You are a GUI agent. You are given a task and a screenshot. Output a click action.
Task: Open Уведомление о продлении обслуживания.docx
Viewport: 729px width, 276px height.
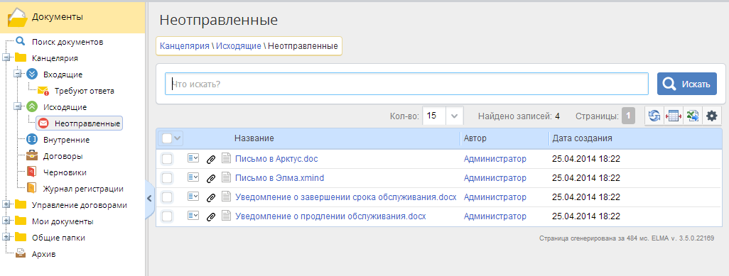(x=330, y=216)
